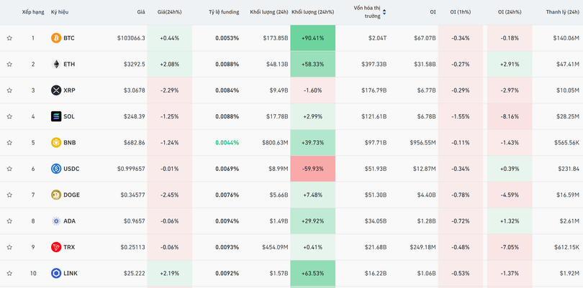Screen dimensions: 583x288
Task: Sort by Tỷ lệ funding column header
Action: tap(224, 12)
